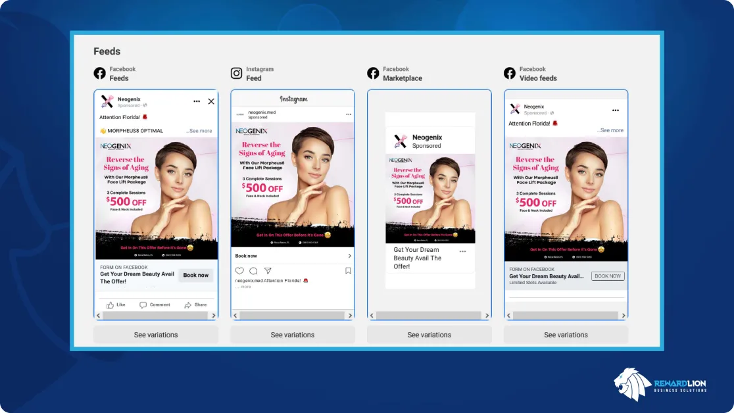
Task: Click 'See variations' under Facebook Marketplace
Action: [429, 335]
